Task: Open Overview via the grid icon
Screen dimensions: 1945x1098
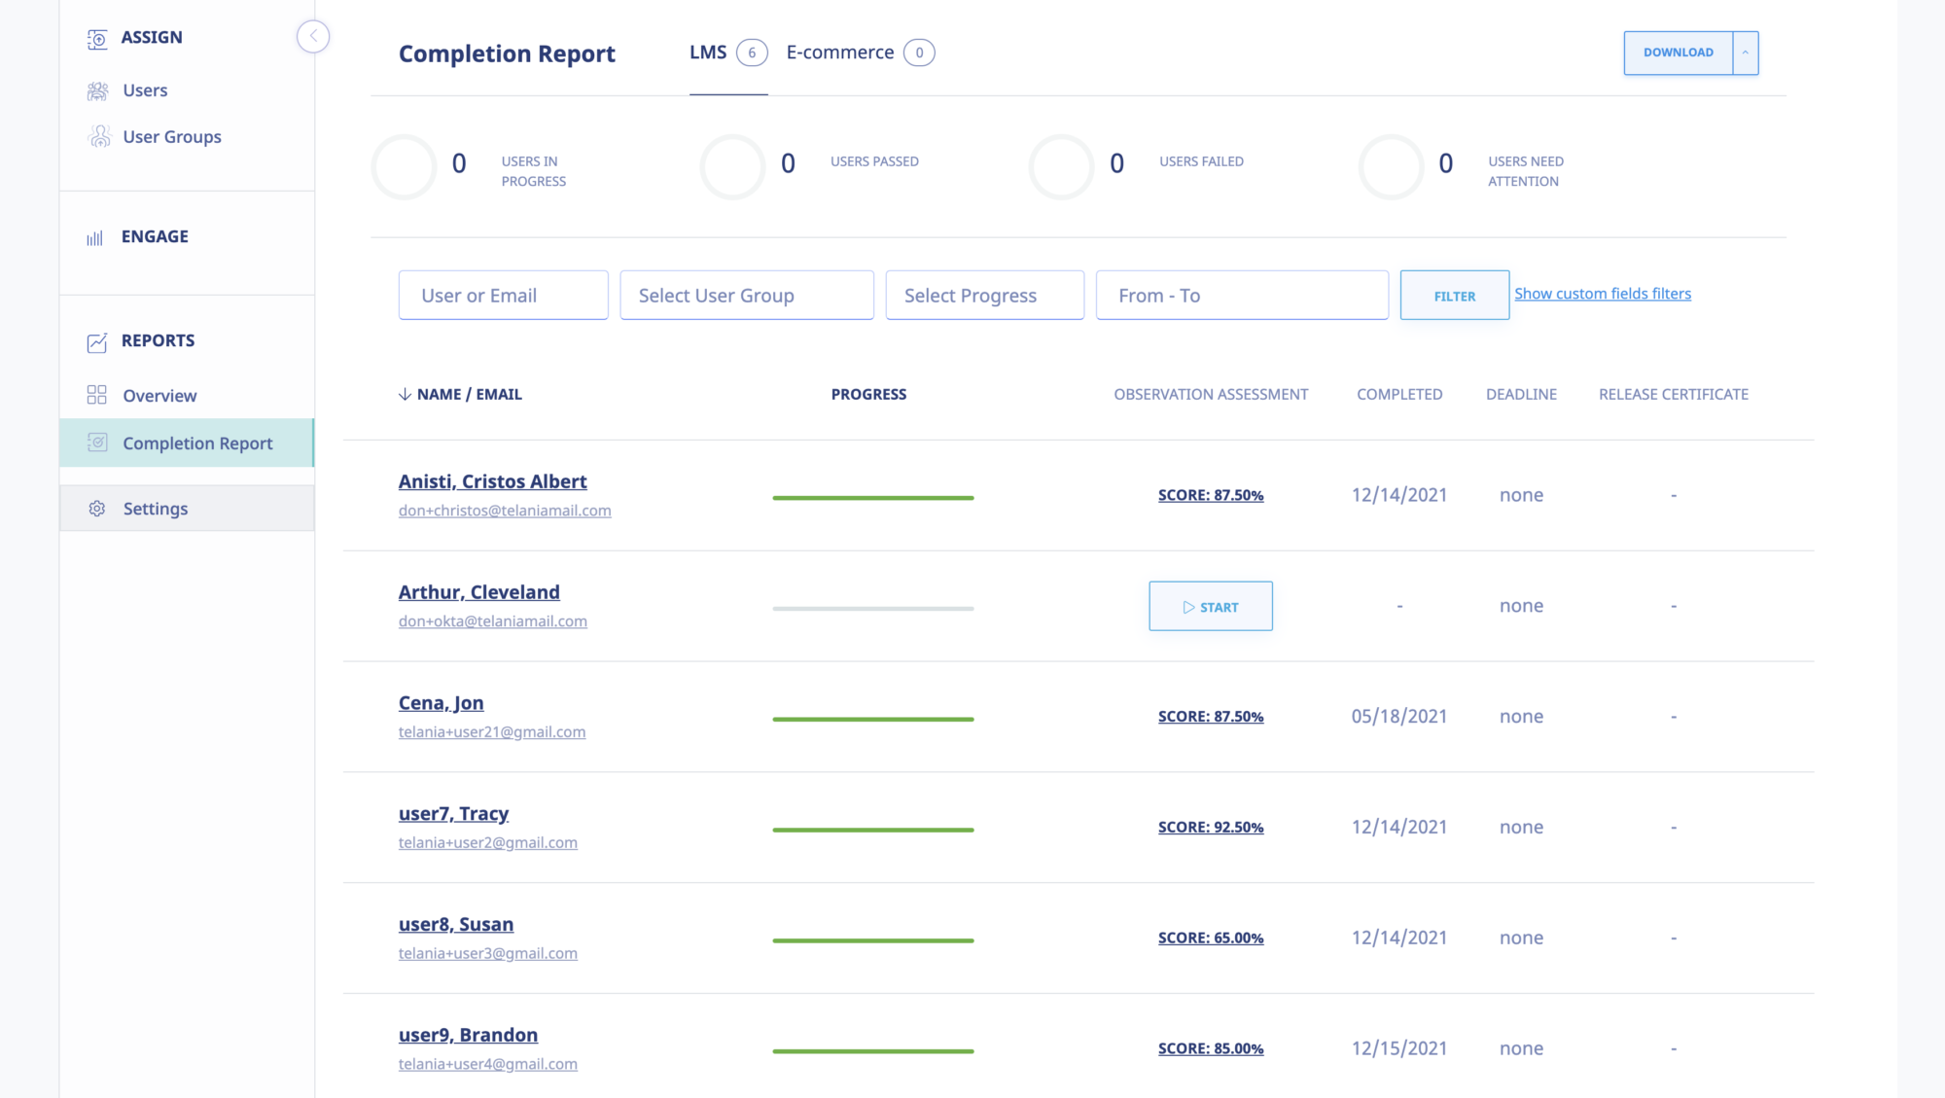Action: (x=97, y=395)
